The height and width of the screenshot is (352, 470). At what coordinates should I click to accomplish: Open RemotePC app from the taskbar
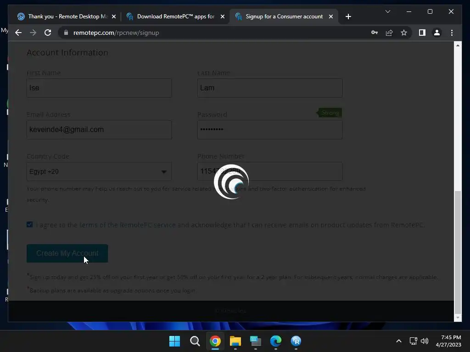pos(296,341)
